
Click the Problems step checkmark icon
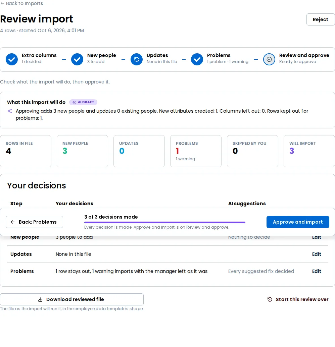(197, 59)
